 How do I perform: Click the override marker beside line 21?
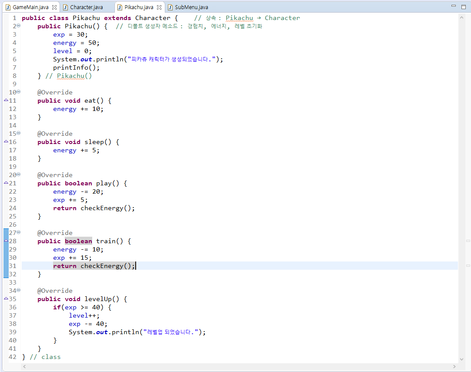(6, 183)
